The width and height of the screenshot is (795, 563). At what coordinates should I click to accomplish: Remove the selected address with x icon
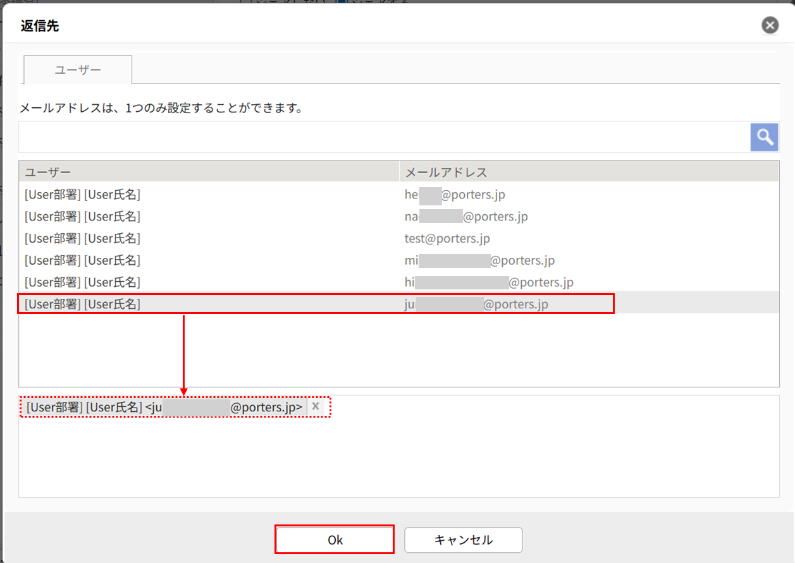315,407
